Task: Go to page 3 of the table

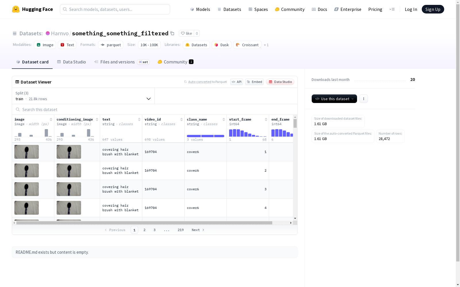Action: coord(154,230)
